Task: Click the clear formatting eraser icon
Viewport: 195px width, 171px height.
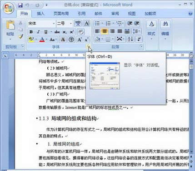Action: (x=80, y=32)
